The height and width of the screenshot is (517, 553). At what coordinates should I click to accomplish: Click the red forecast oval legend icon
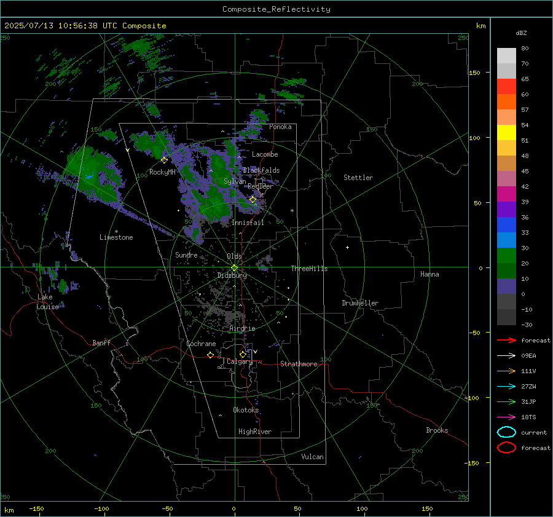506,448
